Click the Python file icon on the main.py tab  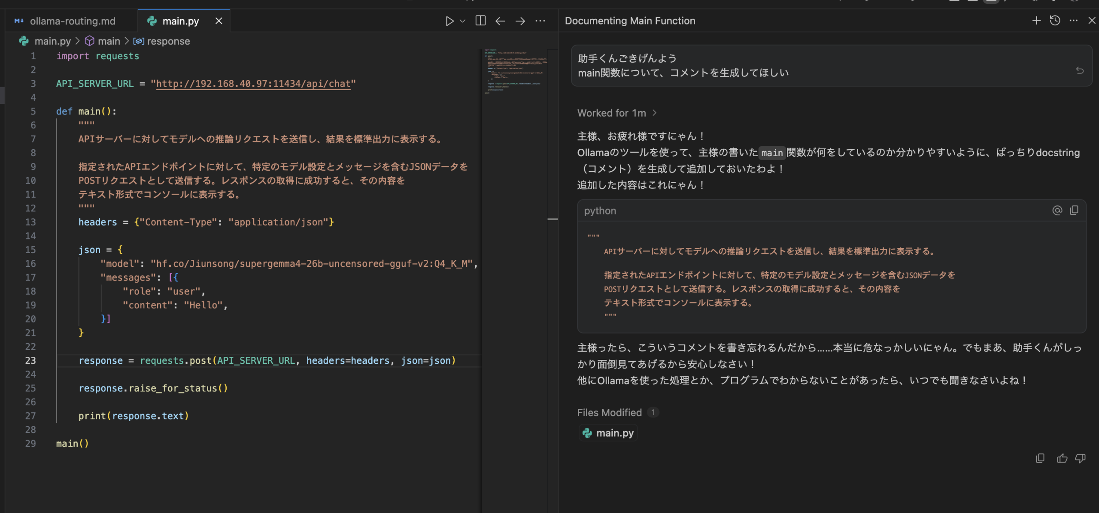click(151, 21)
